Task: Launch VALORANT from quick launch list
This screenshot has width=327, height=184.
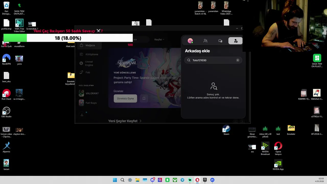Action: [89, 93]
